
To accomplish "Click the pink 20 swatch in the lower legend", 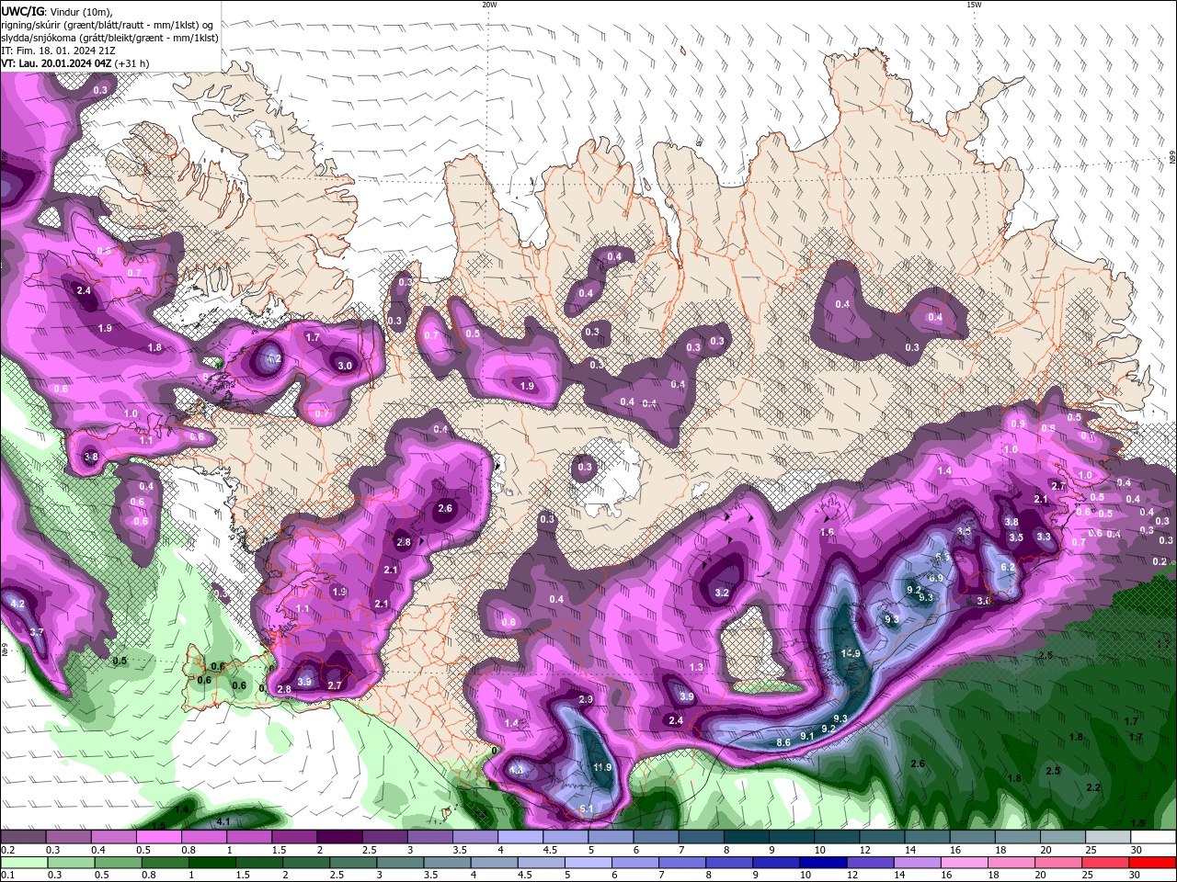I will coord(1059,863).
